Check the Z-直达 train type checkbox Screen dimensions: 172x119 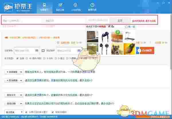[x=56, y=58]
